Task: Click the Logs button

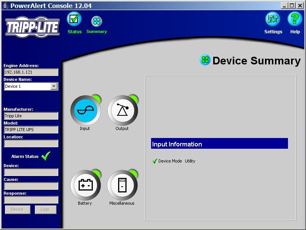Action: [46, 210]
